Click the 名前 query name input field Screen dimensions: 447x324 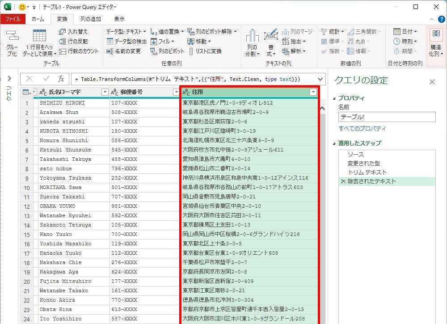[387, 117]
